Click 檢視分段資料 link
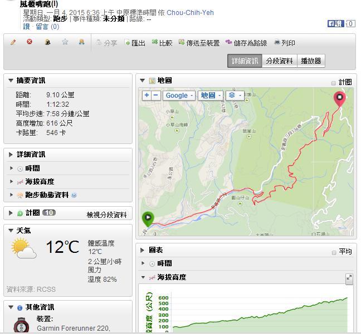This screenshot has width=361, height=334. pyautogui.click(x=106, y=215)
